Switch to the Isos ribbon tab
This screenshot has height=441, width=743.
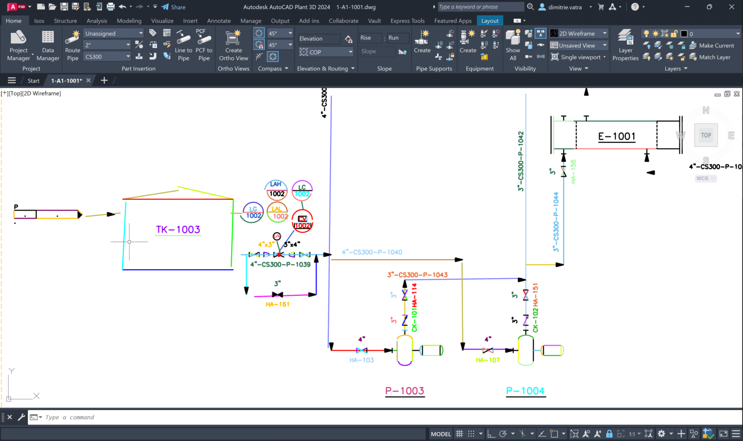tap(39, 21)
